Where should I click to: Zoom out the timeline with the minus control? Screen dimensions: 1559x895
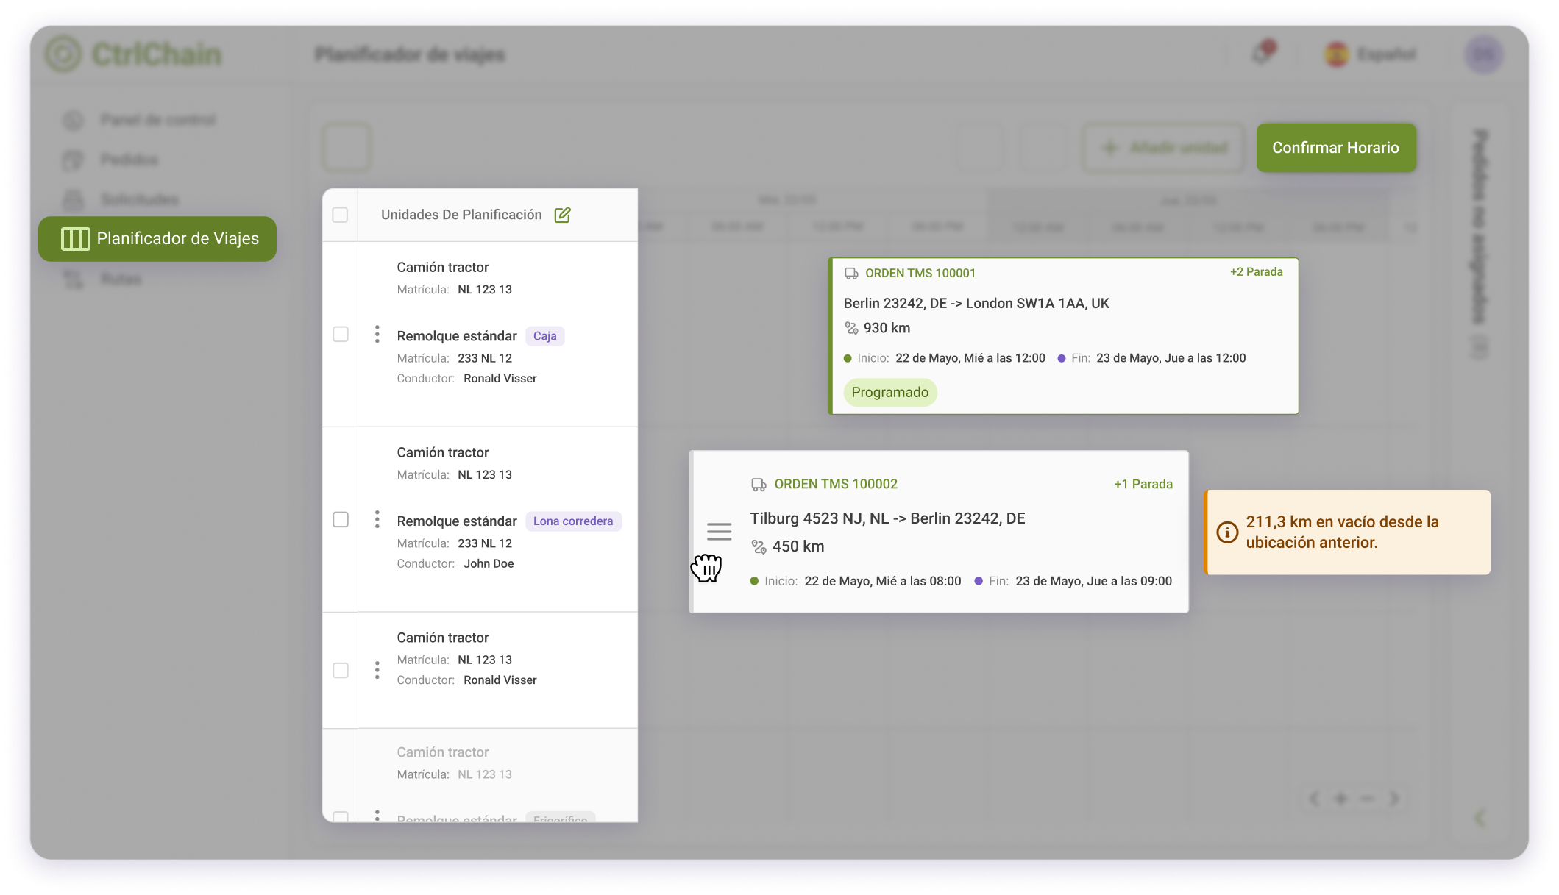click(1367, 799)
